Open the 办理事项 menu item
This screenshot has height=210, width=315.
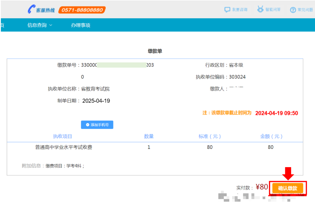click(x=80, y=25)
